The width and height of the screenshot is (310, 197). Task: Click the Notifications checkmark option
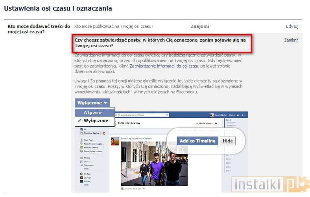pyautogui.click(x=204, y=123)
